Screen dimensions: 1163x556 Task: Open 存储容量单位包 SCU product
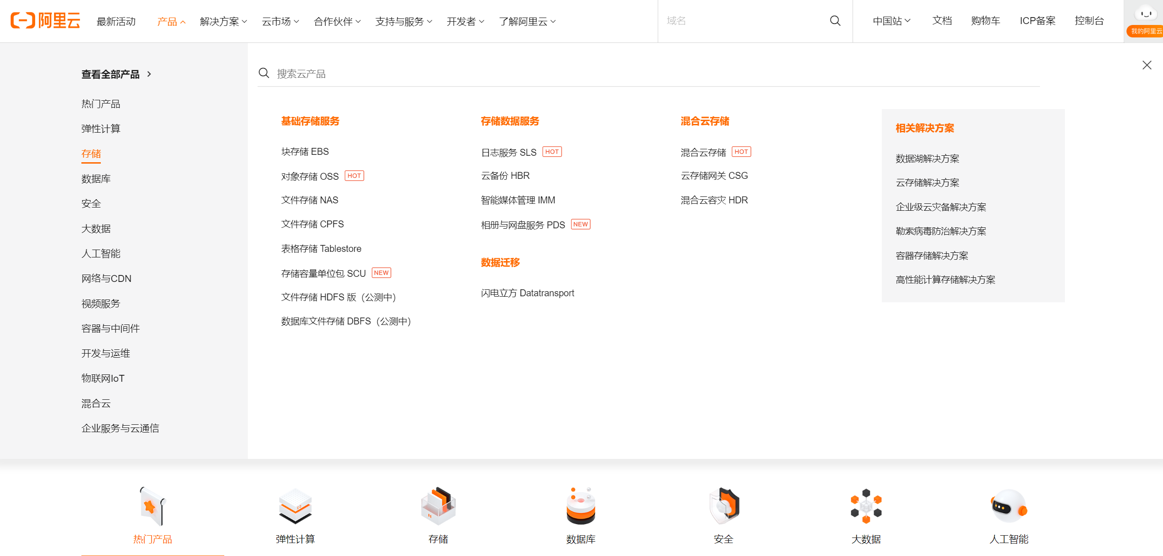click(x=324, y=273)
